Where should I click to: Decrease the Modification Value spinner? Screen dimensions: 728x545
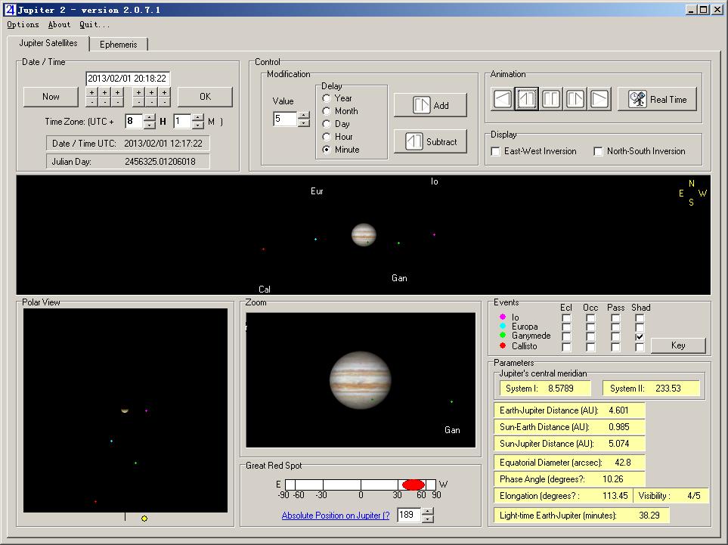304,123
